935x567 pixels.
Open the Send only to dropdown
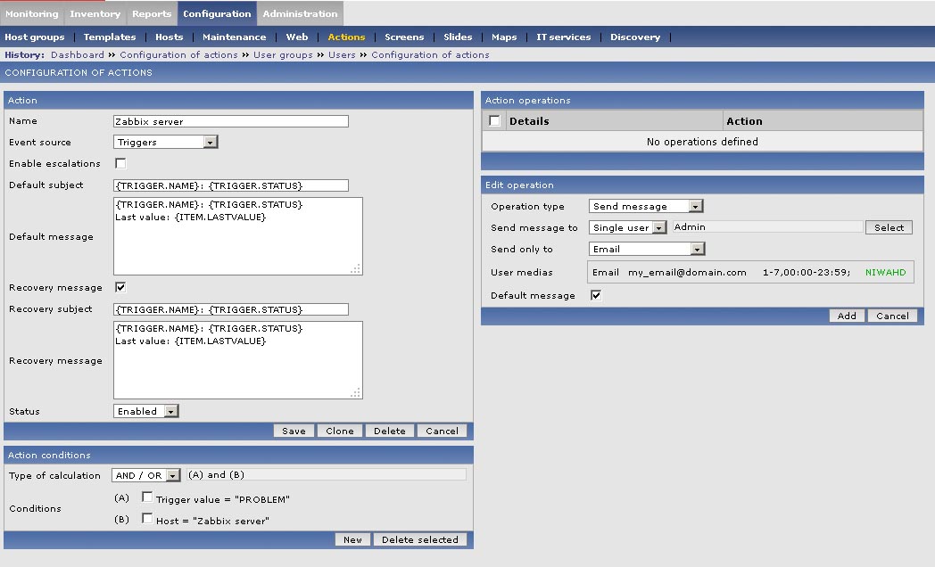coord(647,249)
